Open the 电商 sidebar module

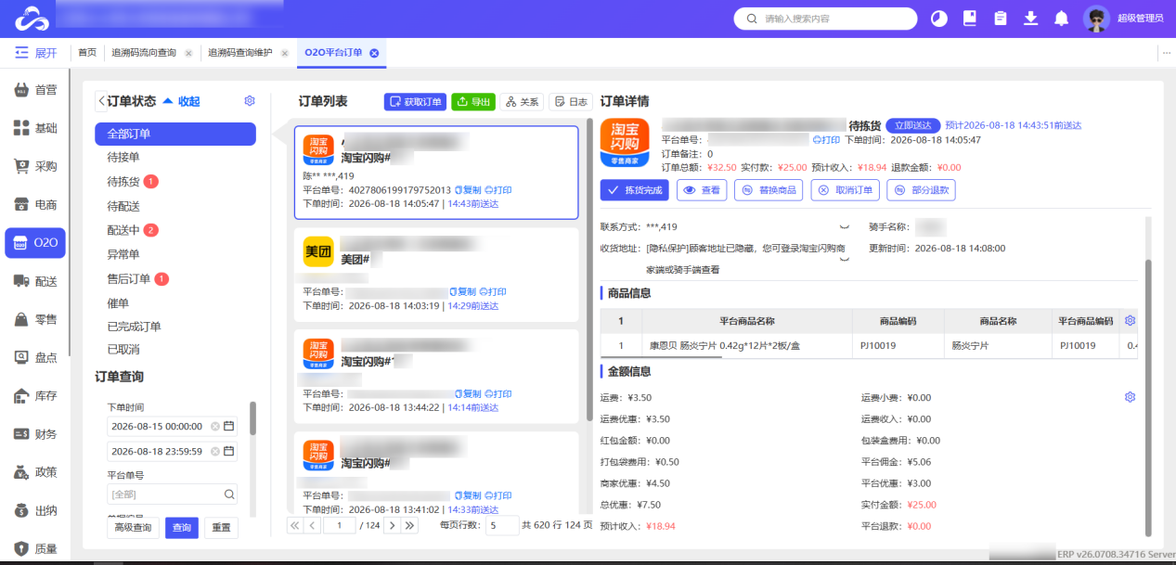pos(35,205)
